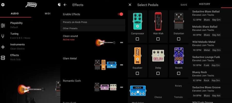
Task: Open the HISTORY tab
Action: (x=205, y=4)
